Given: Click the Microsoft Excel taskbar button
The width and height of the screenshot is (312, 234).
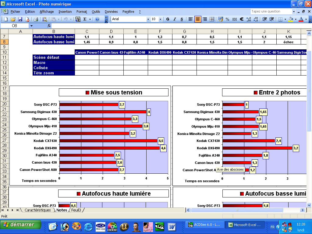Looking at the screenshot, I should tap(245, 225).
